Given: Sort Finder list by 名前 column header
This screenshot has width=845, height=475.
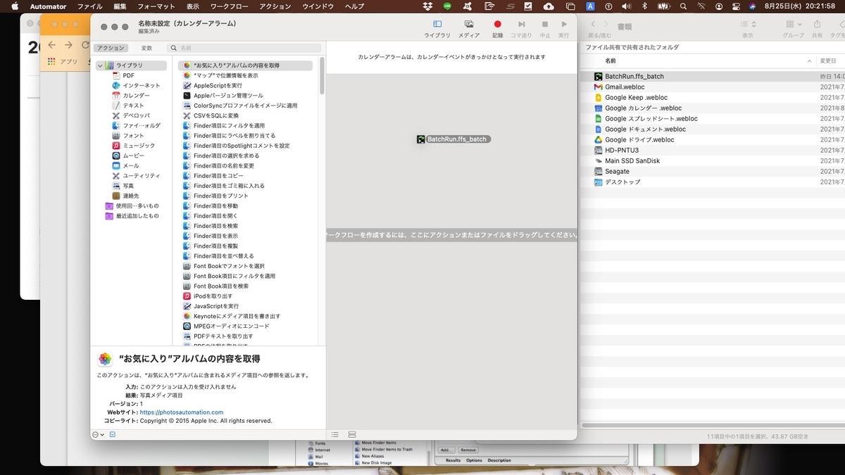Looking at the screenshot, I should (611, 61).
